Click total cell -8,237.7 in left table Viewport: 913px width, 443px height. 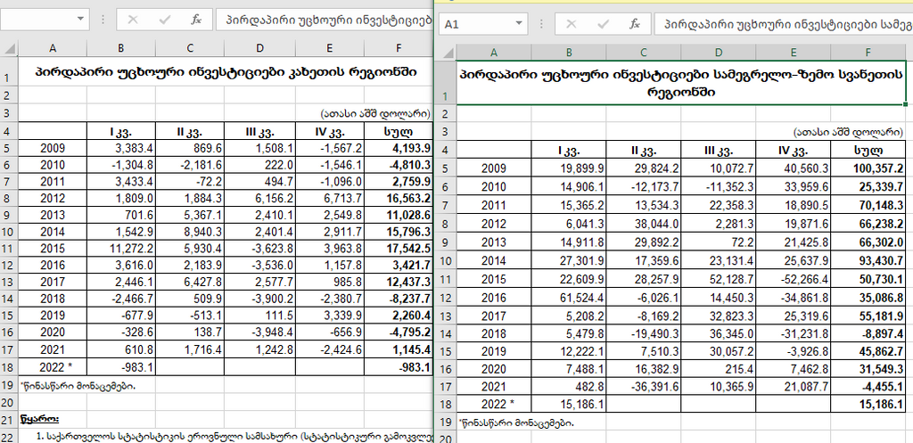(x=399, y=300)
